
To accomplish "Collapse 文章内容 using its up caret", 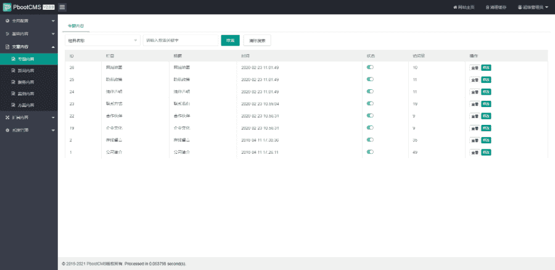I will [53, 47].
